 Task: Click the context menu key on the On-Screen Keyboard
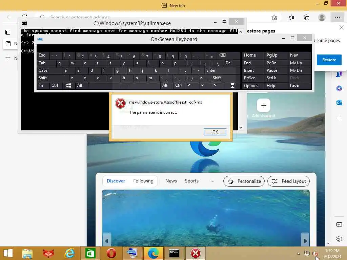232,86
